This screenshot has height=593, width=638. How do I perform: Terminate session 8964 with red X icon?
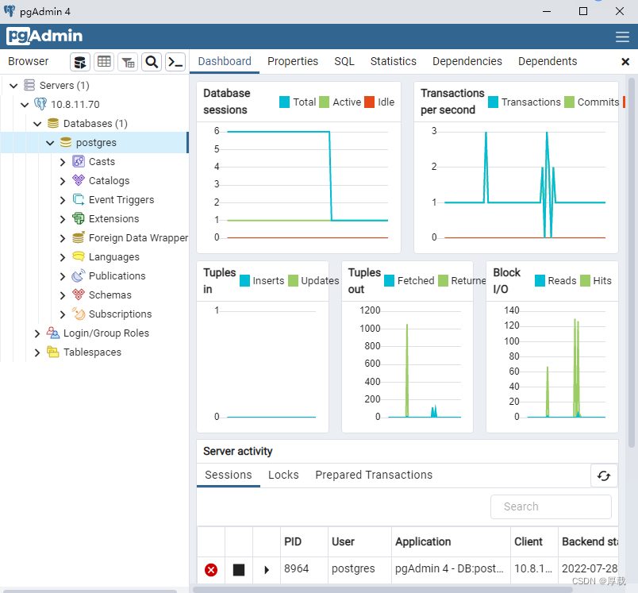(211, 570)
